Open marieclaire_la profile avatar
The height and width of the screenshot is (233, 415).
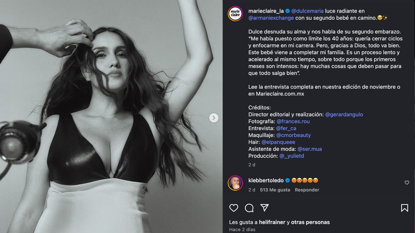pos(235,14)
